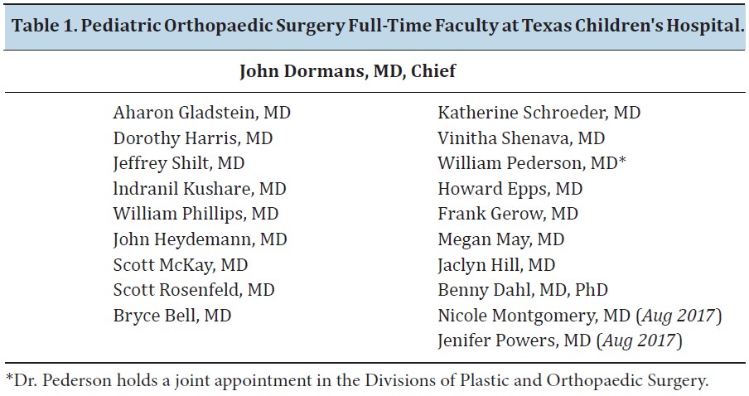Select Katherine Schroeder, MD
The height and width of the screenshot is (396, 749).
point(539,113)
